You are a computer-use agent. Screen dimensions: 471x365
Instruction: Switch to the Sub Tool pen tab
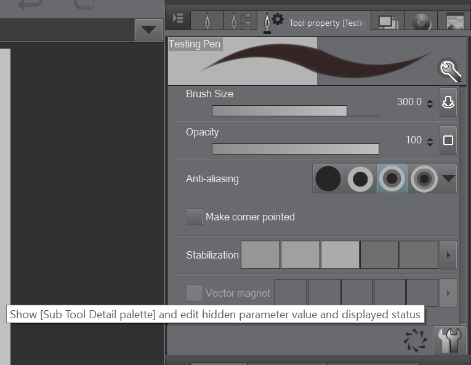pyautogui.click(x=207, y=21)
